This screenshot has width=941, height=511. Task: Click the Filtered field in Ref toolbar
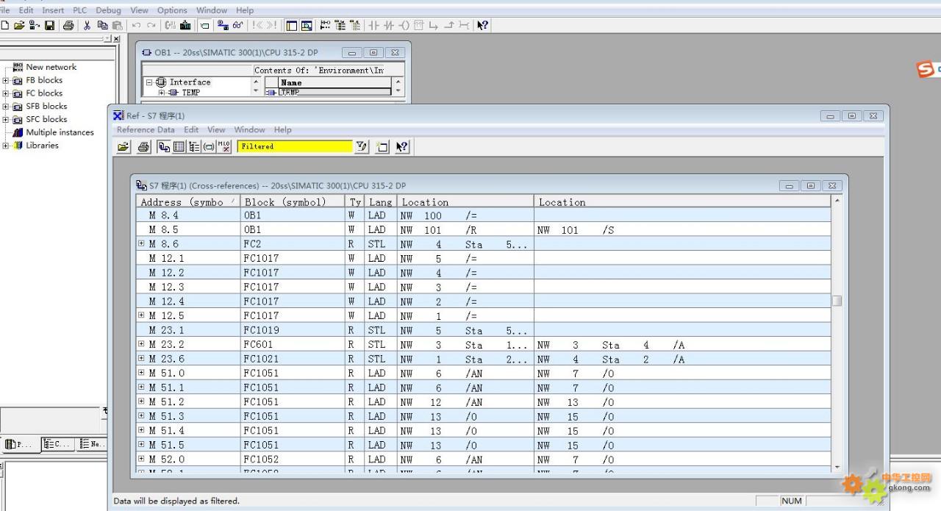click(295, 146)
